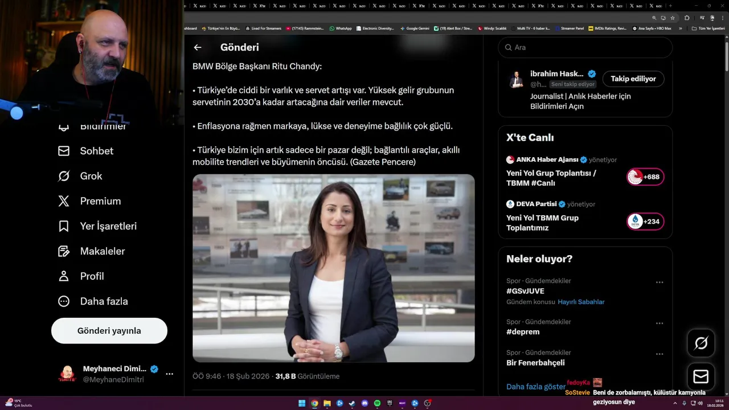Open the floating Grok button
729x410 pixels.
click(701, 343)
